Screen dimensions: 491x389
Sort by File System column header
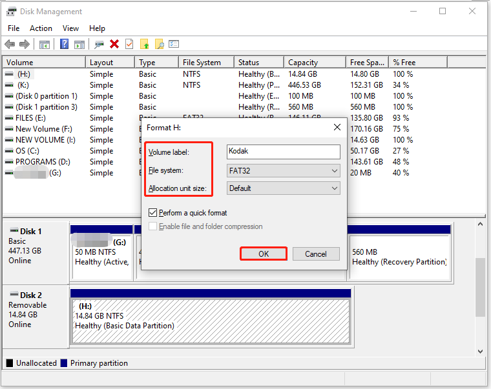(x=207, y=62)
